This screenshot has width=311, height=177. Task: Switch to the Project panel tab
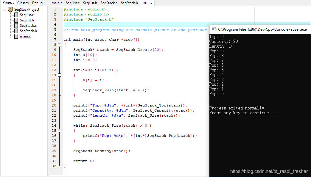coord(8,3)
